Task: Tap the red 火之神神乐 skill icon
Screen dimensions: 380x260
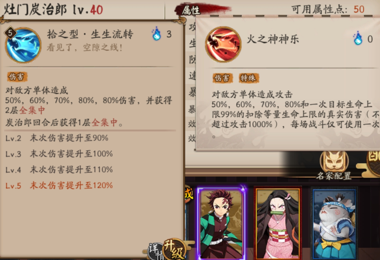Action: coord(223,44)
